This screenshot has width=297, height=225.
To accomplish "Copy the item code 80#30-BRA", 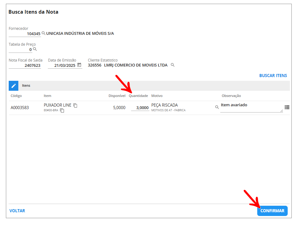I will [x=62, y=110].
